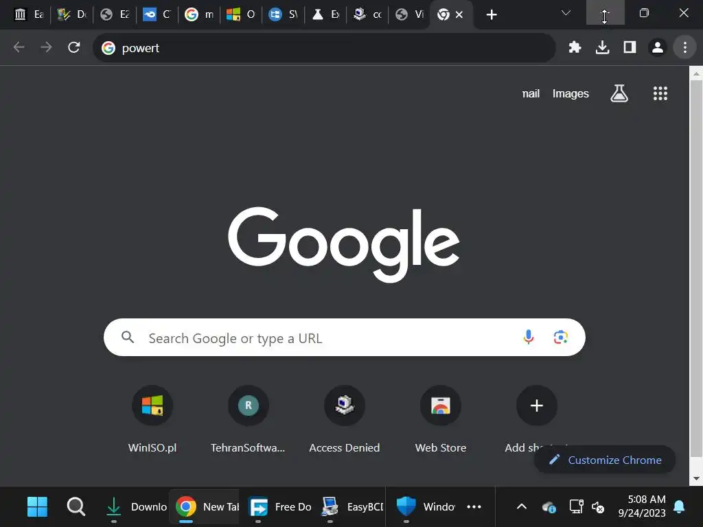
Task: Open the EasyBCD taskbar app
Action: click(x=352, y=507)
